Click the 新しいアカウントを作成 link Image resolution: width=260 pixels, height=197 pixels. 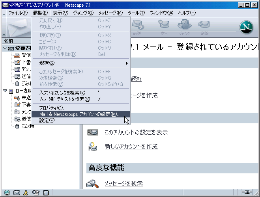(131, 147)
